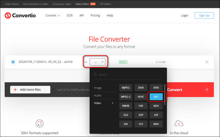Click the search magnifier icon in format panel

point(95,75)
